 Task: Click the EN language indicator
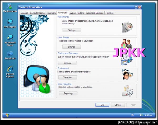coord(132,115)
